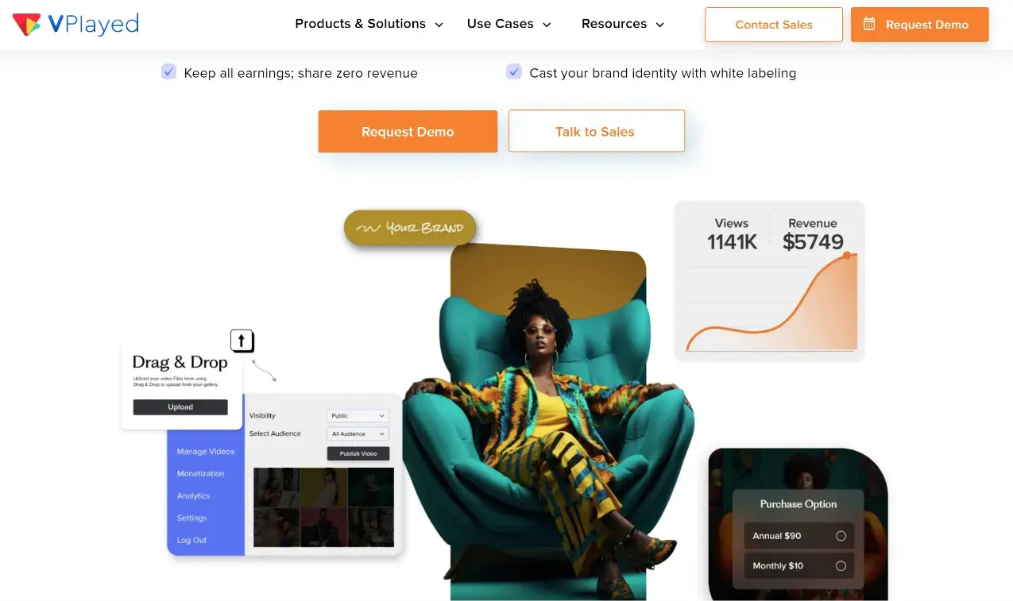Expand the Use Cases dropdown
Viewport: 1013px width, 601px height.
click(509, 24)
